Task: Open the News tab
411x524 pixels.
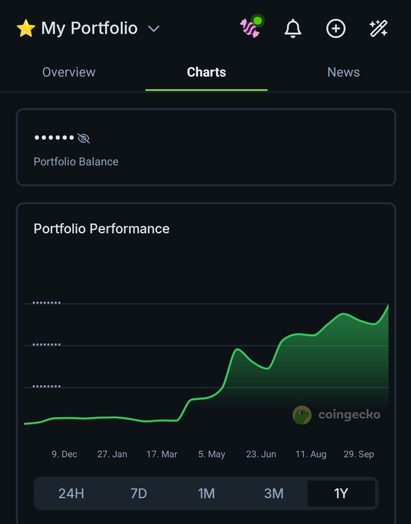Action: pyautogui.click(x=343, y=72)
